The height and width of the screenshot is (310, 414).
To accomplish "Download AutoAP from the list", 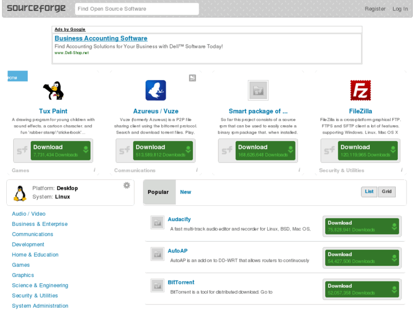I will pyautogui.click(x=362, y=258).
